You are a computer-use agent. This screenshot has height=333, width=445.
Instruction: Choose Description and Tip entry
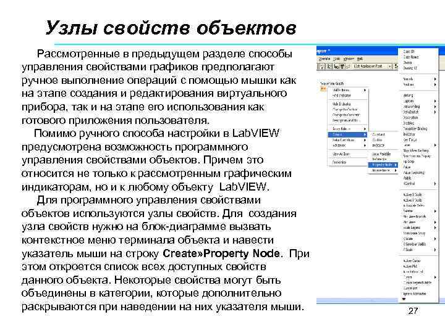tap(347, 120)
